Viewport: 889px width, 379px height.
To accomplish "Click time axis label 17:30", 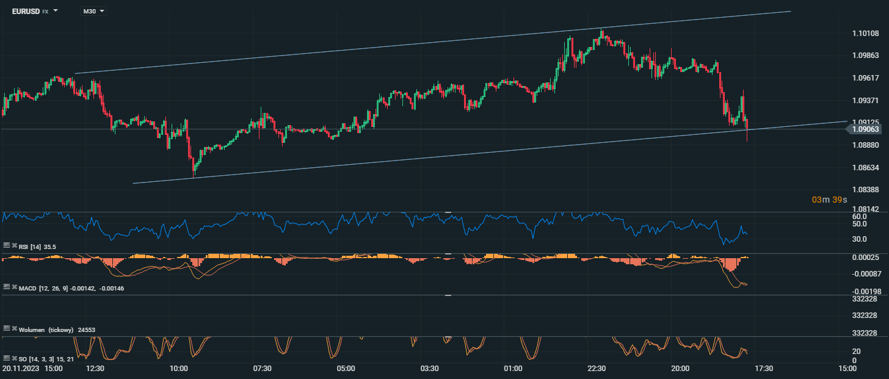I will coord(764,369).
